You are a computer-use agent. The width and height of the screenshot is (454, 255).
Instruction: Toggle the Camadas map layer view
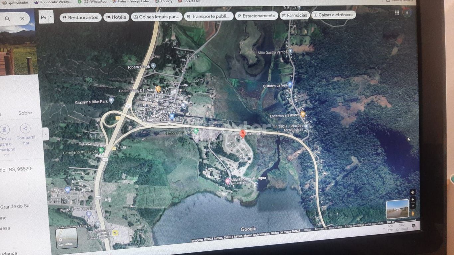coord(66,238)
